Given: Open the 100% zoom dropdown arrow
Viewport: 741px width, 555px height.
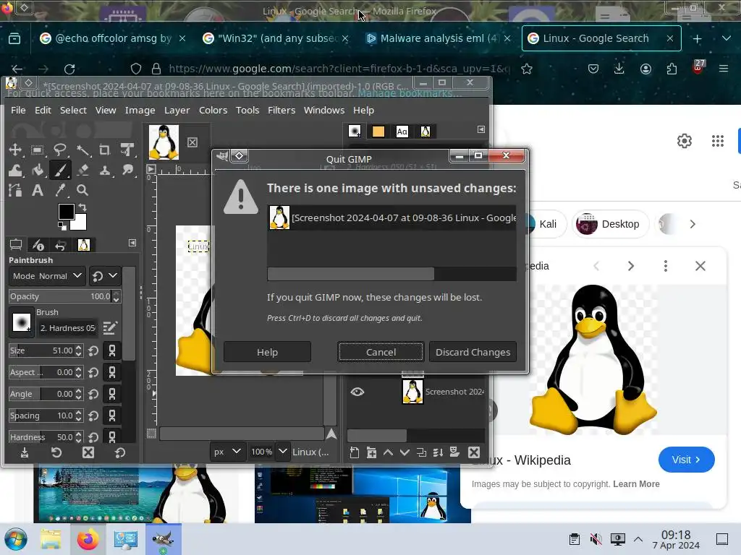Looking at the screenshot, I should click(x=282, y=452).
